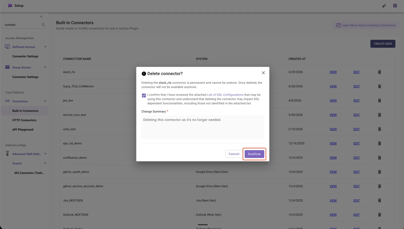Collapse the Group Access section

tap(45, 67)
